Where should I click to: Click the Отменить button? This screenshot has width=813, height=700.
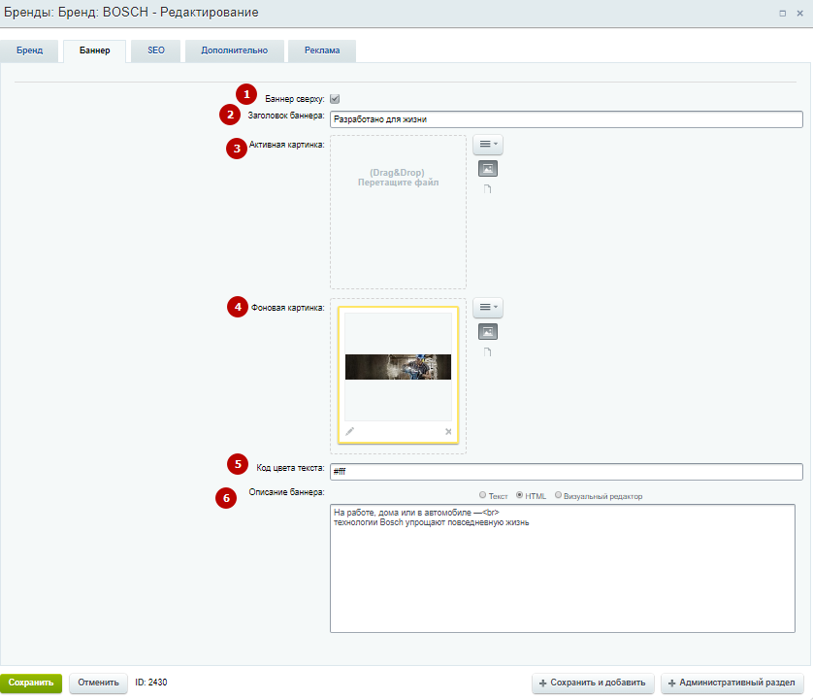pyautogui.click(x=99, y=683)
